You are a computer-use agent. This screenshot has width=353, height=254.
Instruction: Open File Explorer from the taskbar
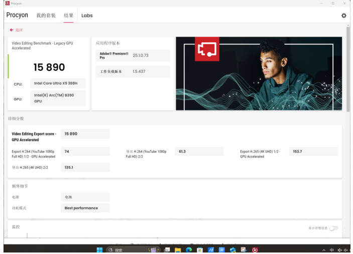(x=178, y=249)
